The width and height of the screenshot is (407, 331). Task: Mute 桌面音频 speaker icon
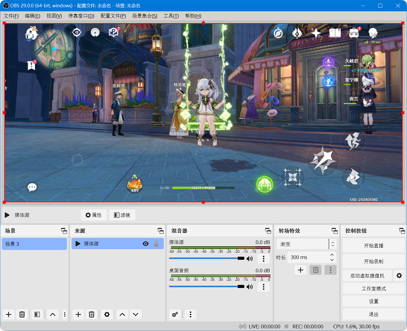point(249,287)
